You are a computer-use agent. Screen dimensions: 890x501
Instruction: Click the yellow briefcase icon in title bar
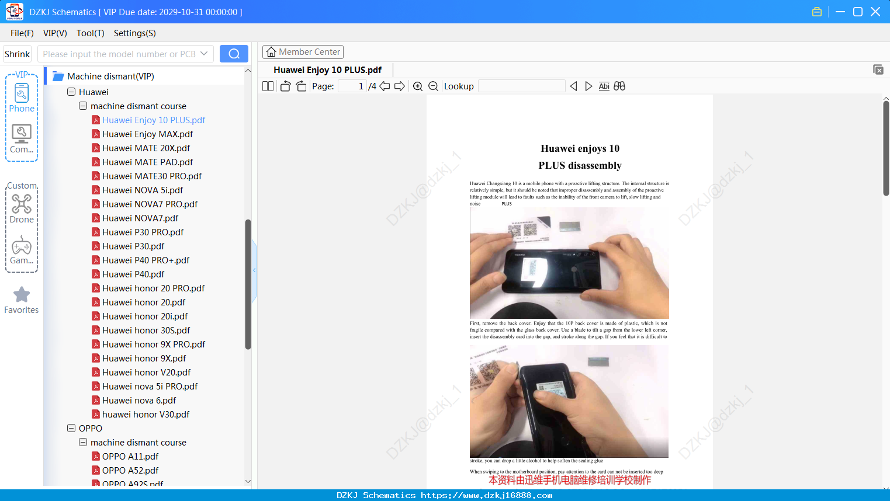(817, 12)
